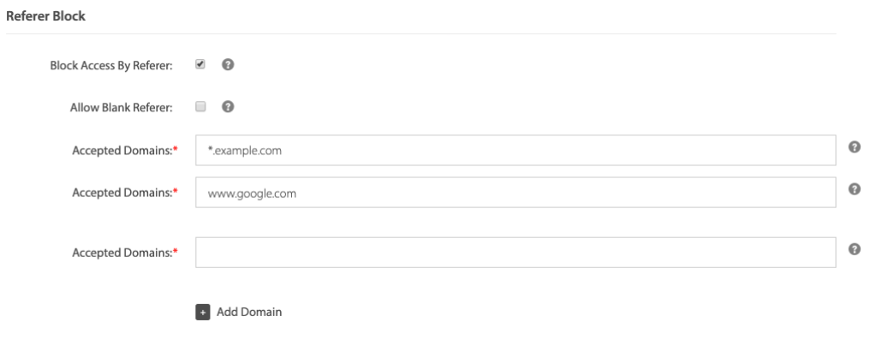Click into the empty Accepted Domains field

point(516,252)
